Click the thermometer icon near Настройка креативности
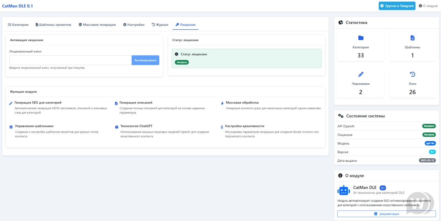This screenshot has height=221, width=441. click(x=222, y=127)
